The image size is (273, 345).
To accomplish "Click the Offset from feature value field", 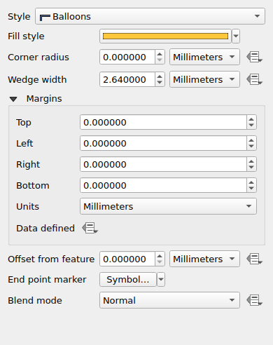I will 127,259.
